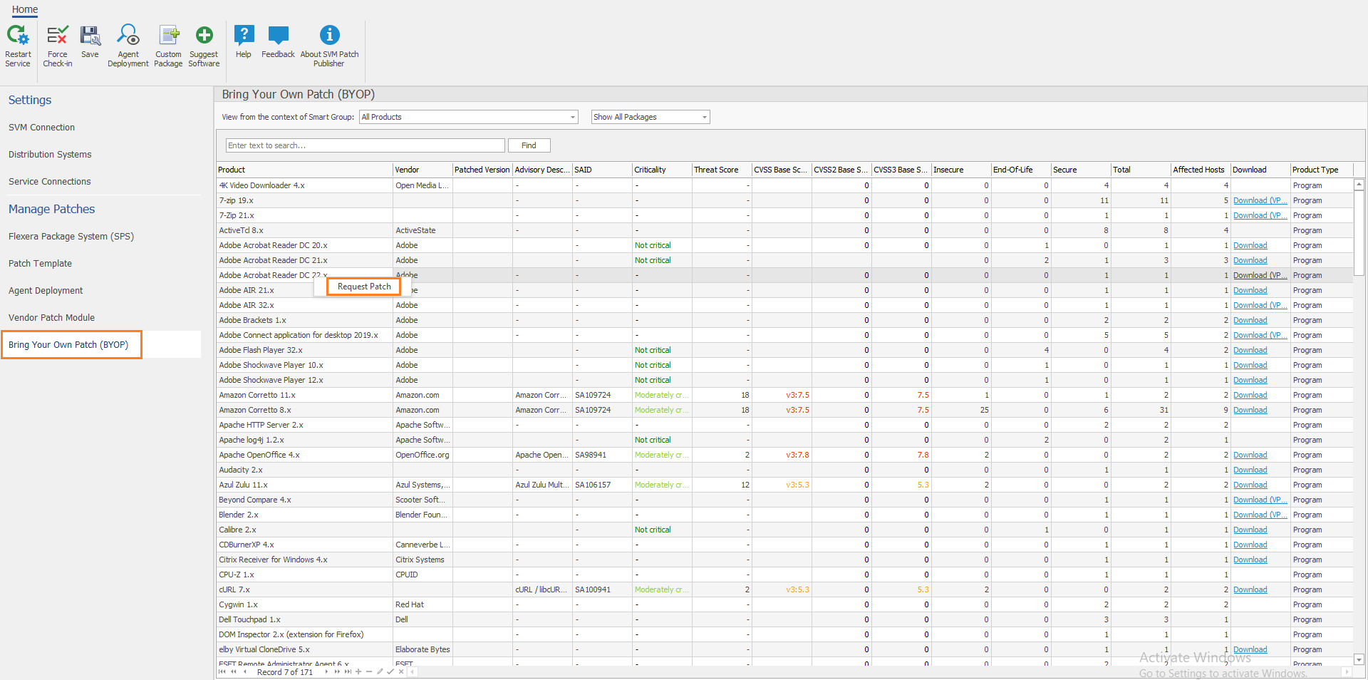
Task: Go to previous page of records
Action: (x=234, y=671)
